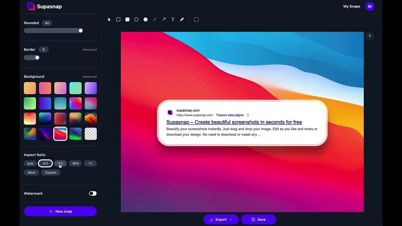Pick the dark red blurred background
The height and width of the screenshot is (226, 402).
60,119
